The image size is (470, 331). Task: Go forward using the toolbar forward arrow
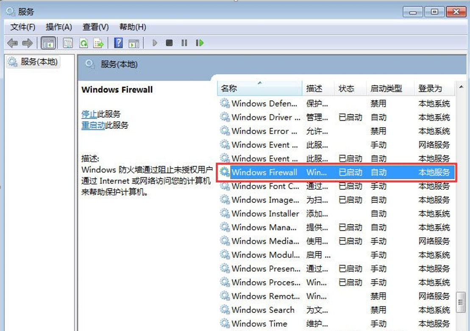[x=28, y=43]
